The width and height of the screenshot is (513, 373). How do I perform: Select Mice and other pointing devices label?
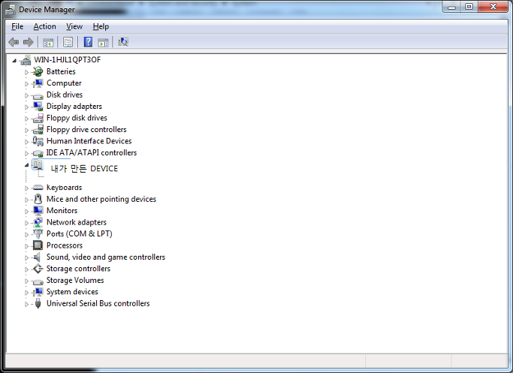tap(101, 199)
